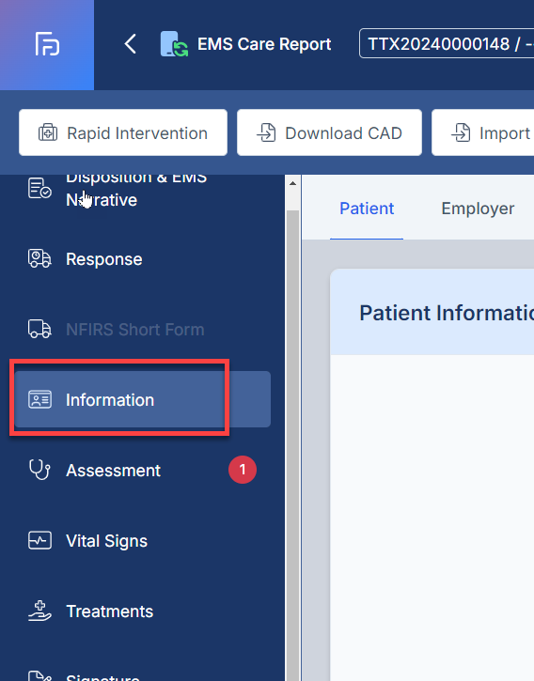Click the Information ID card icon
Viewport: 534px width, 681px height.
39,399
